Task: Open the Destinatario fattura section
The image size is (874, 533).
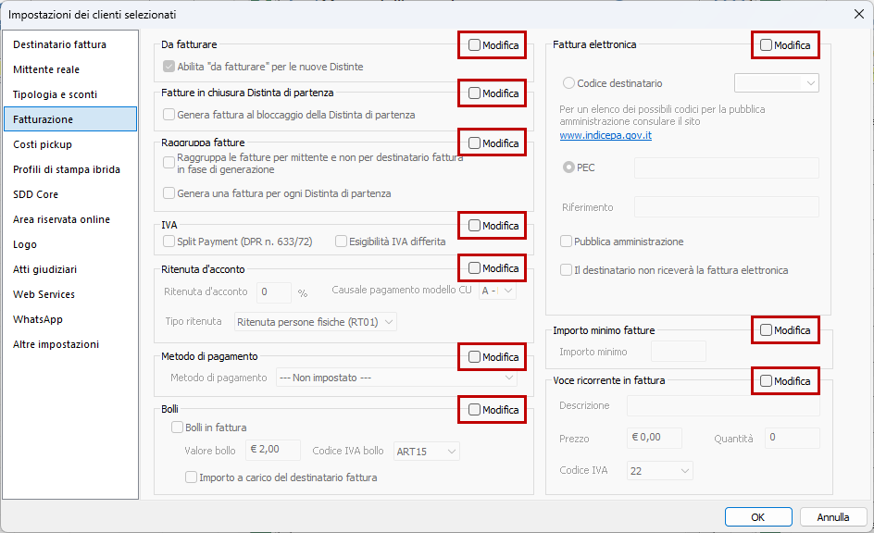Action: [x=59, y=44]
